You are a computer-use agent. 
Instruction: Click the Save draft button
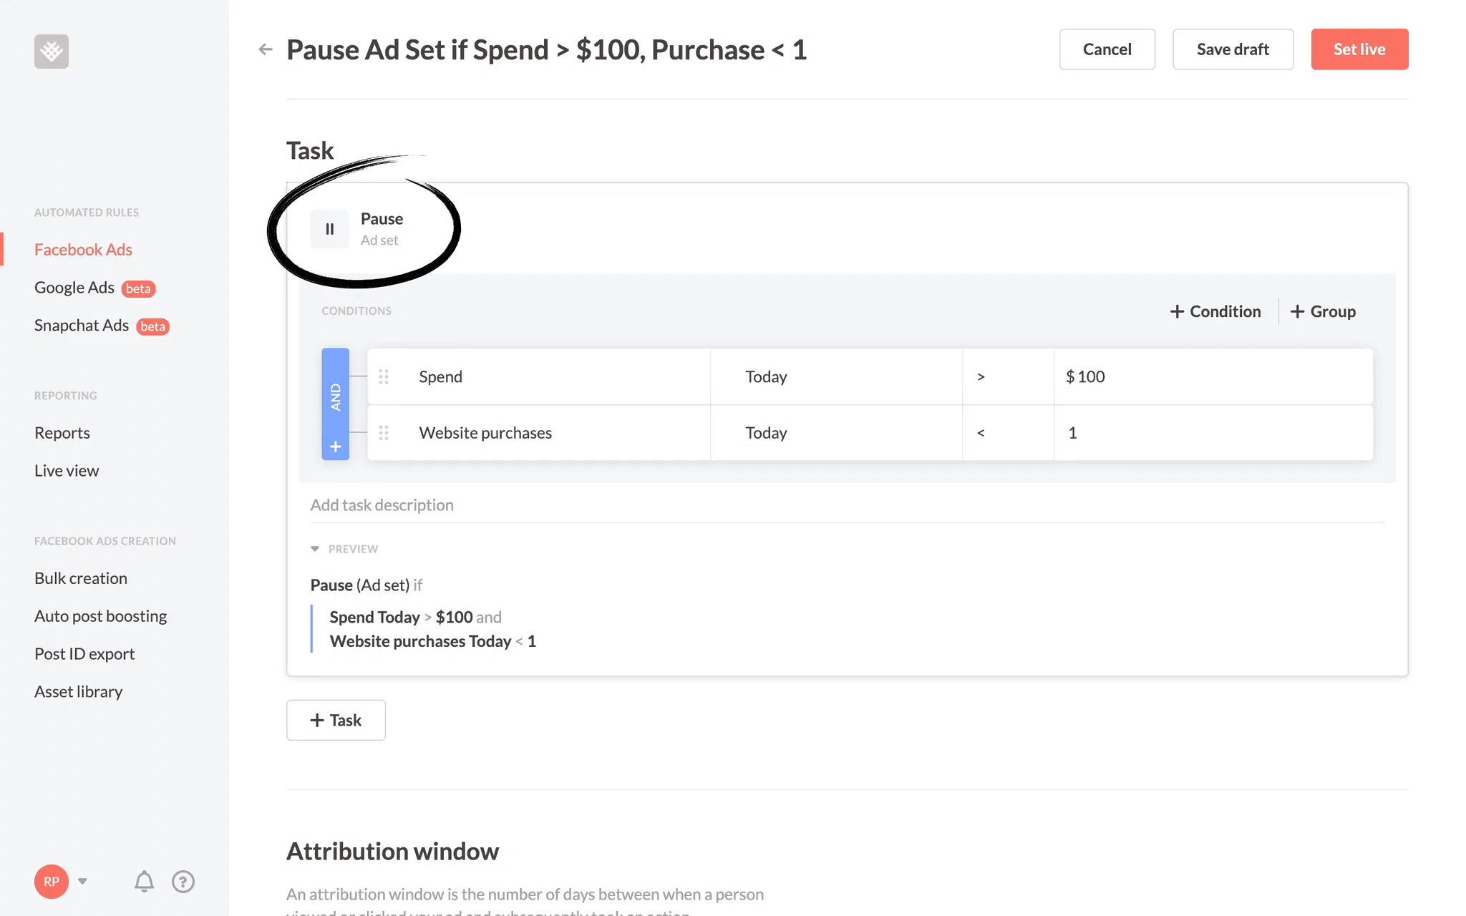click(1233, 49)
